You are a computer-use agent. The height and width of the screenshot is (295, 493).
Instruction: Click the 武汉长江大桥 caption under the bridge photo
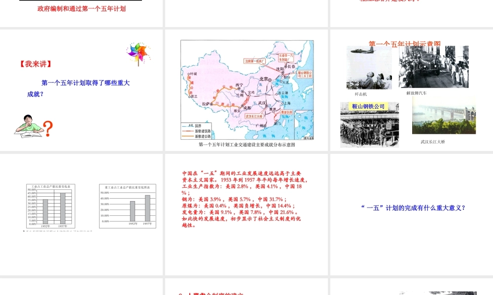[x=433, y=142]
